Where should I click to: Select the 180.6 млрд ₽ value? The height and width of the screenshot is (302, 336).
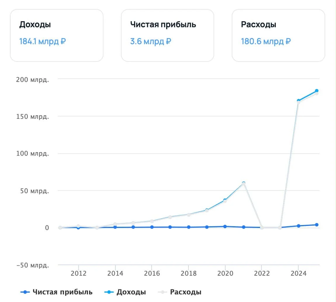click(266, 41)
